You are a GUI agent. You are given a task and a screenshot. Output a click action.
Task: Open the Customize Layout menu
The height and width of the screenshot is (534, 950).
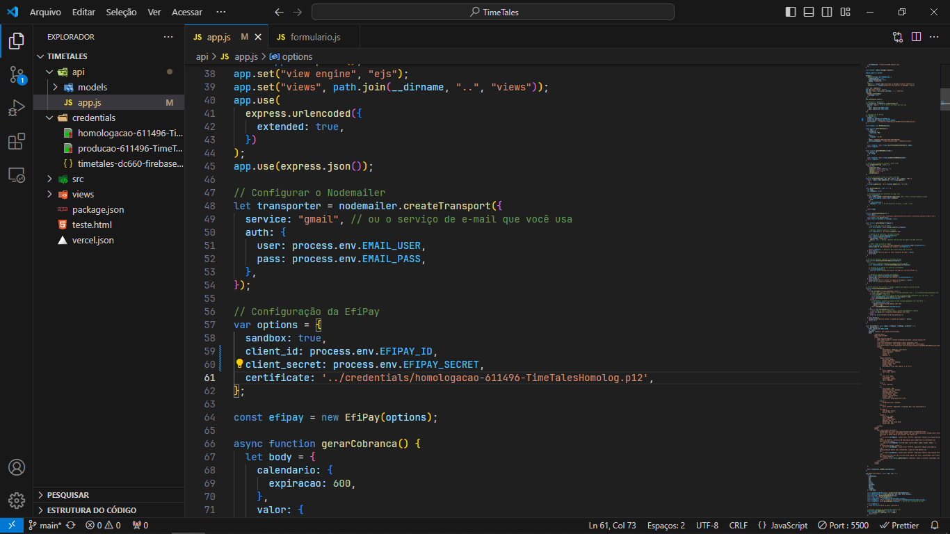pos(845,12)
